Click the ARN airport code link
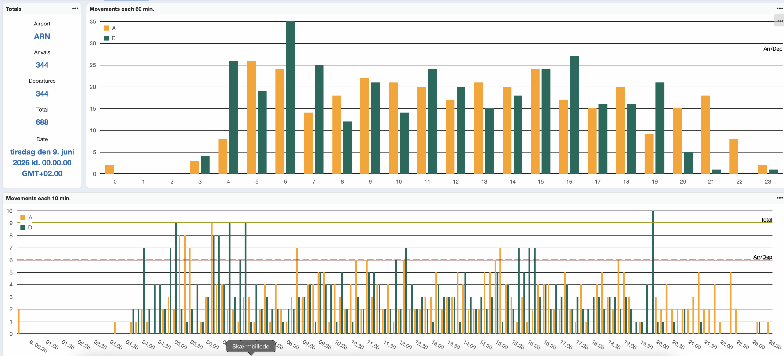This screenshot has width=784, height=356. 42,36
